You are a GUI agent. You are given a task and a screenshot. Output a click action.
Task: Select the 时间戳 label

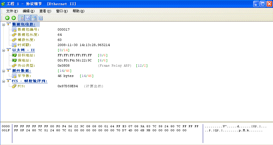[24, 45]
